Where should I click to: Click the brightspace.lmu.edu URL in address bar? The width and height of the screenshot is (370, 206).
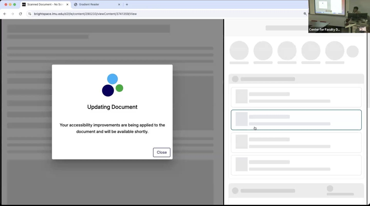[85, 14]
